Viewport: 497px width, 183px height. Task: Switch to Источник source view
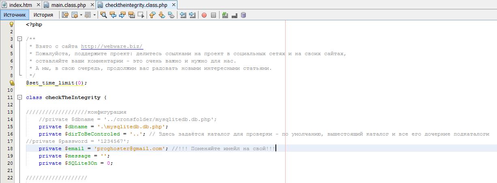pos(15,15)
